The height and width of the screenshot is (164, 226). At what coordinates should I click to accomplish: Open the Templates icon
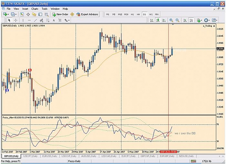(x=214, y=20)
